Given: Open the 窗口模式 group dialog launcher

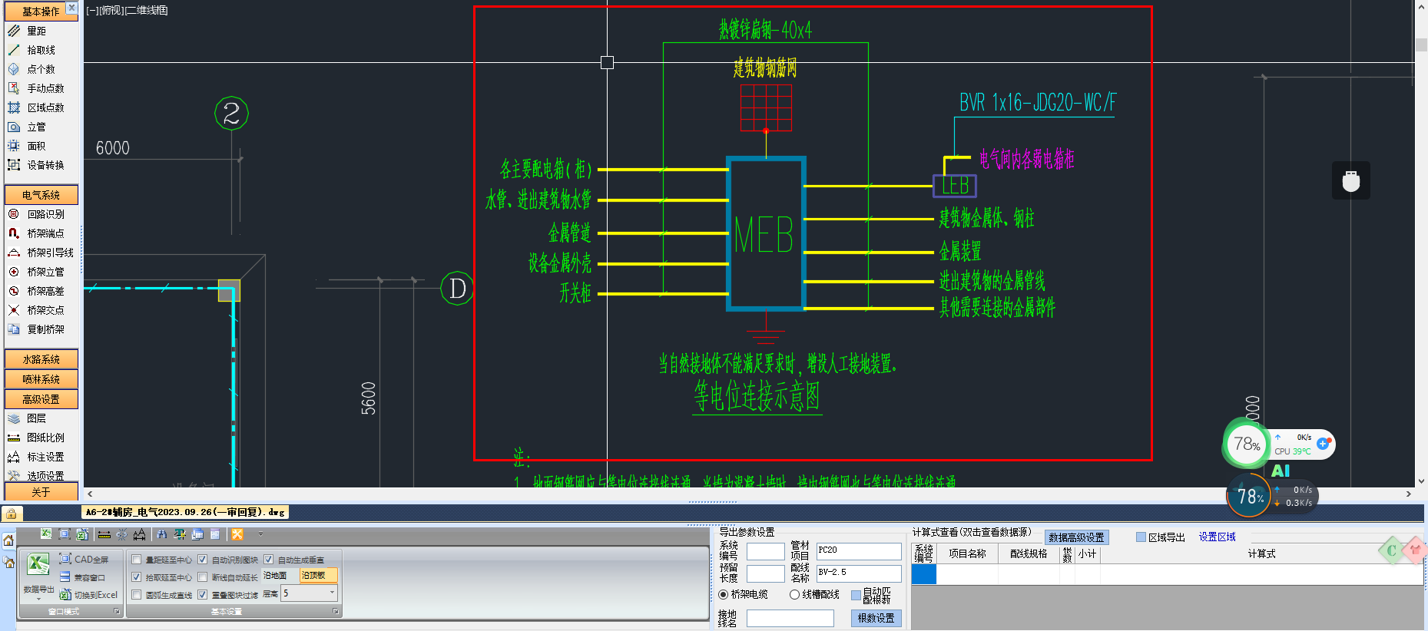Looking at the screenshot, I should [117, 612].
